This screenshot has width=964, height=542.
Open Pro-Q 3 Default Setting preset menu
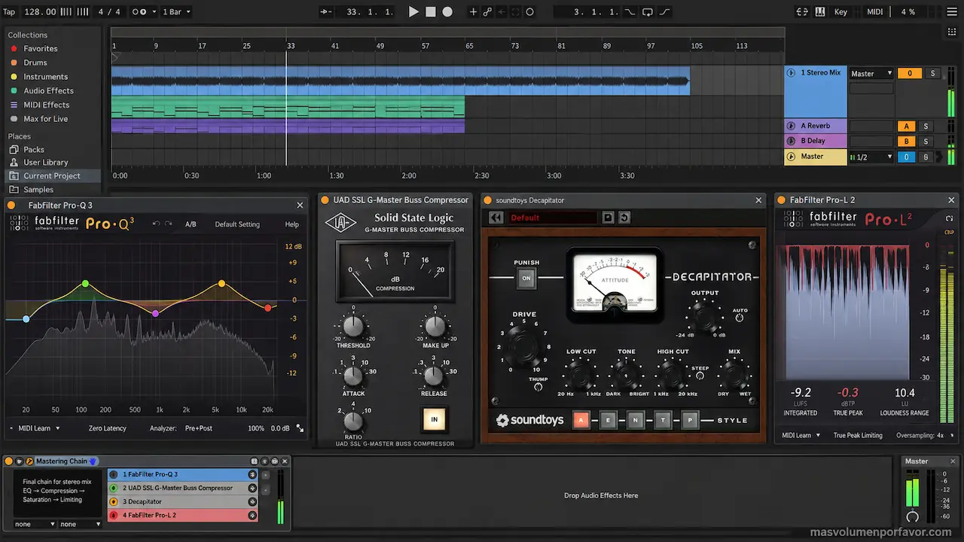coord(237,224)
